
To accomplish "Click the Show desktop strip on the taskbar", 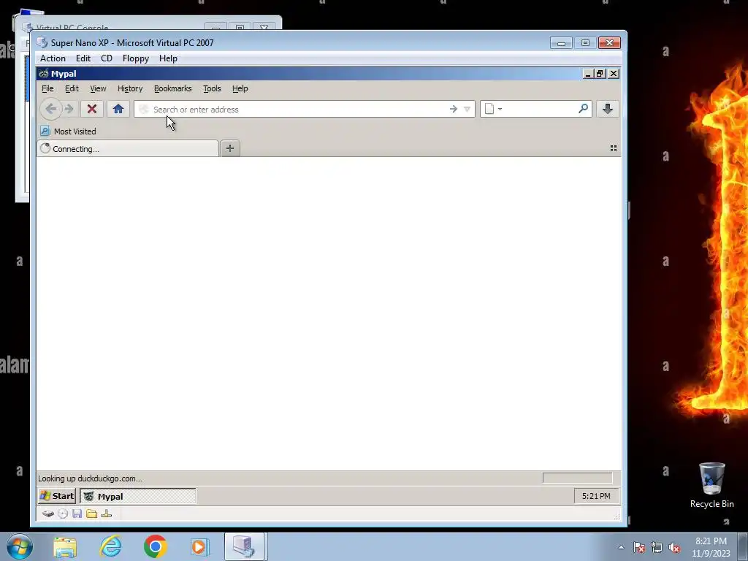I will tap(743, 546).
